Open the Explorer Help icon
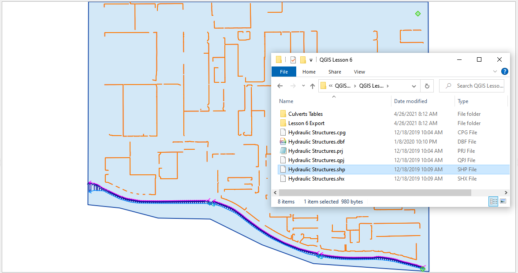518x273 pixels. 505,71
